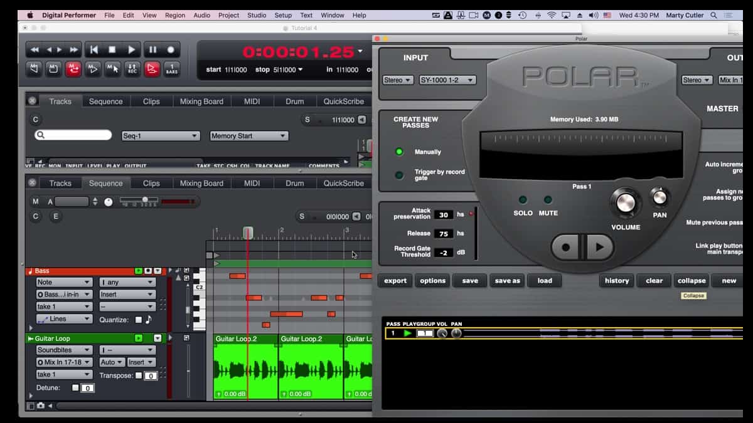The image size is (753, 423).
Task: Open the time format dropdown beside counter
Action: (x=360, y=51)
